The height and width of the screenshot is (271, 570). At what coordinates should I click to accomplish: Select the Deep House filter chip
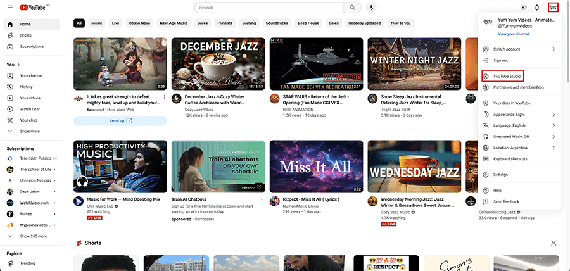(x=308, y=23)
